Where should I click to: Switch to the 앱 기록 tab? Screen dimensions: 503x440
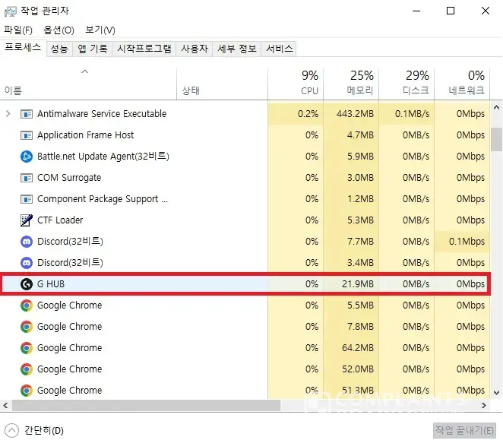[x=93, y=49]
